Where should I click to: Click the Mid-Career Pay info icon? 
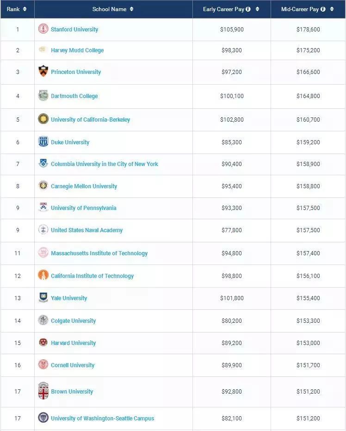(323, 9)
